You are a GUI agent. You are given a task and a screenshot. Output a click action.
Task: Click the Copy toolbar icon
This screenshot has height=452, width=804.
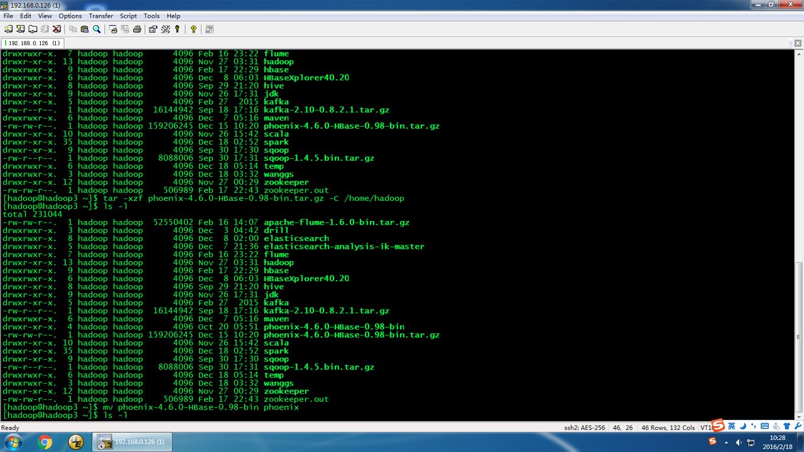coord(73,29)
